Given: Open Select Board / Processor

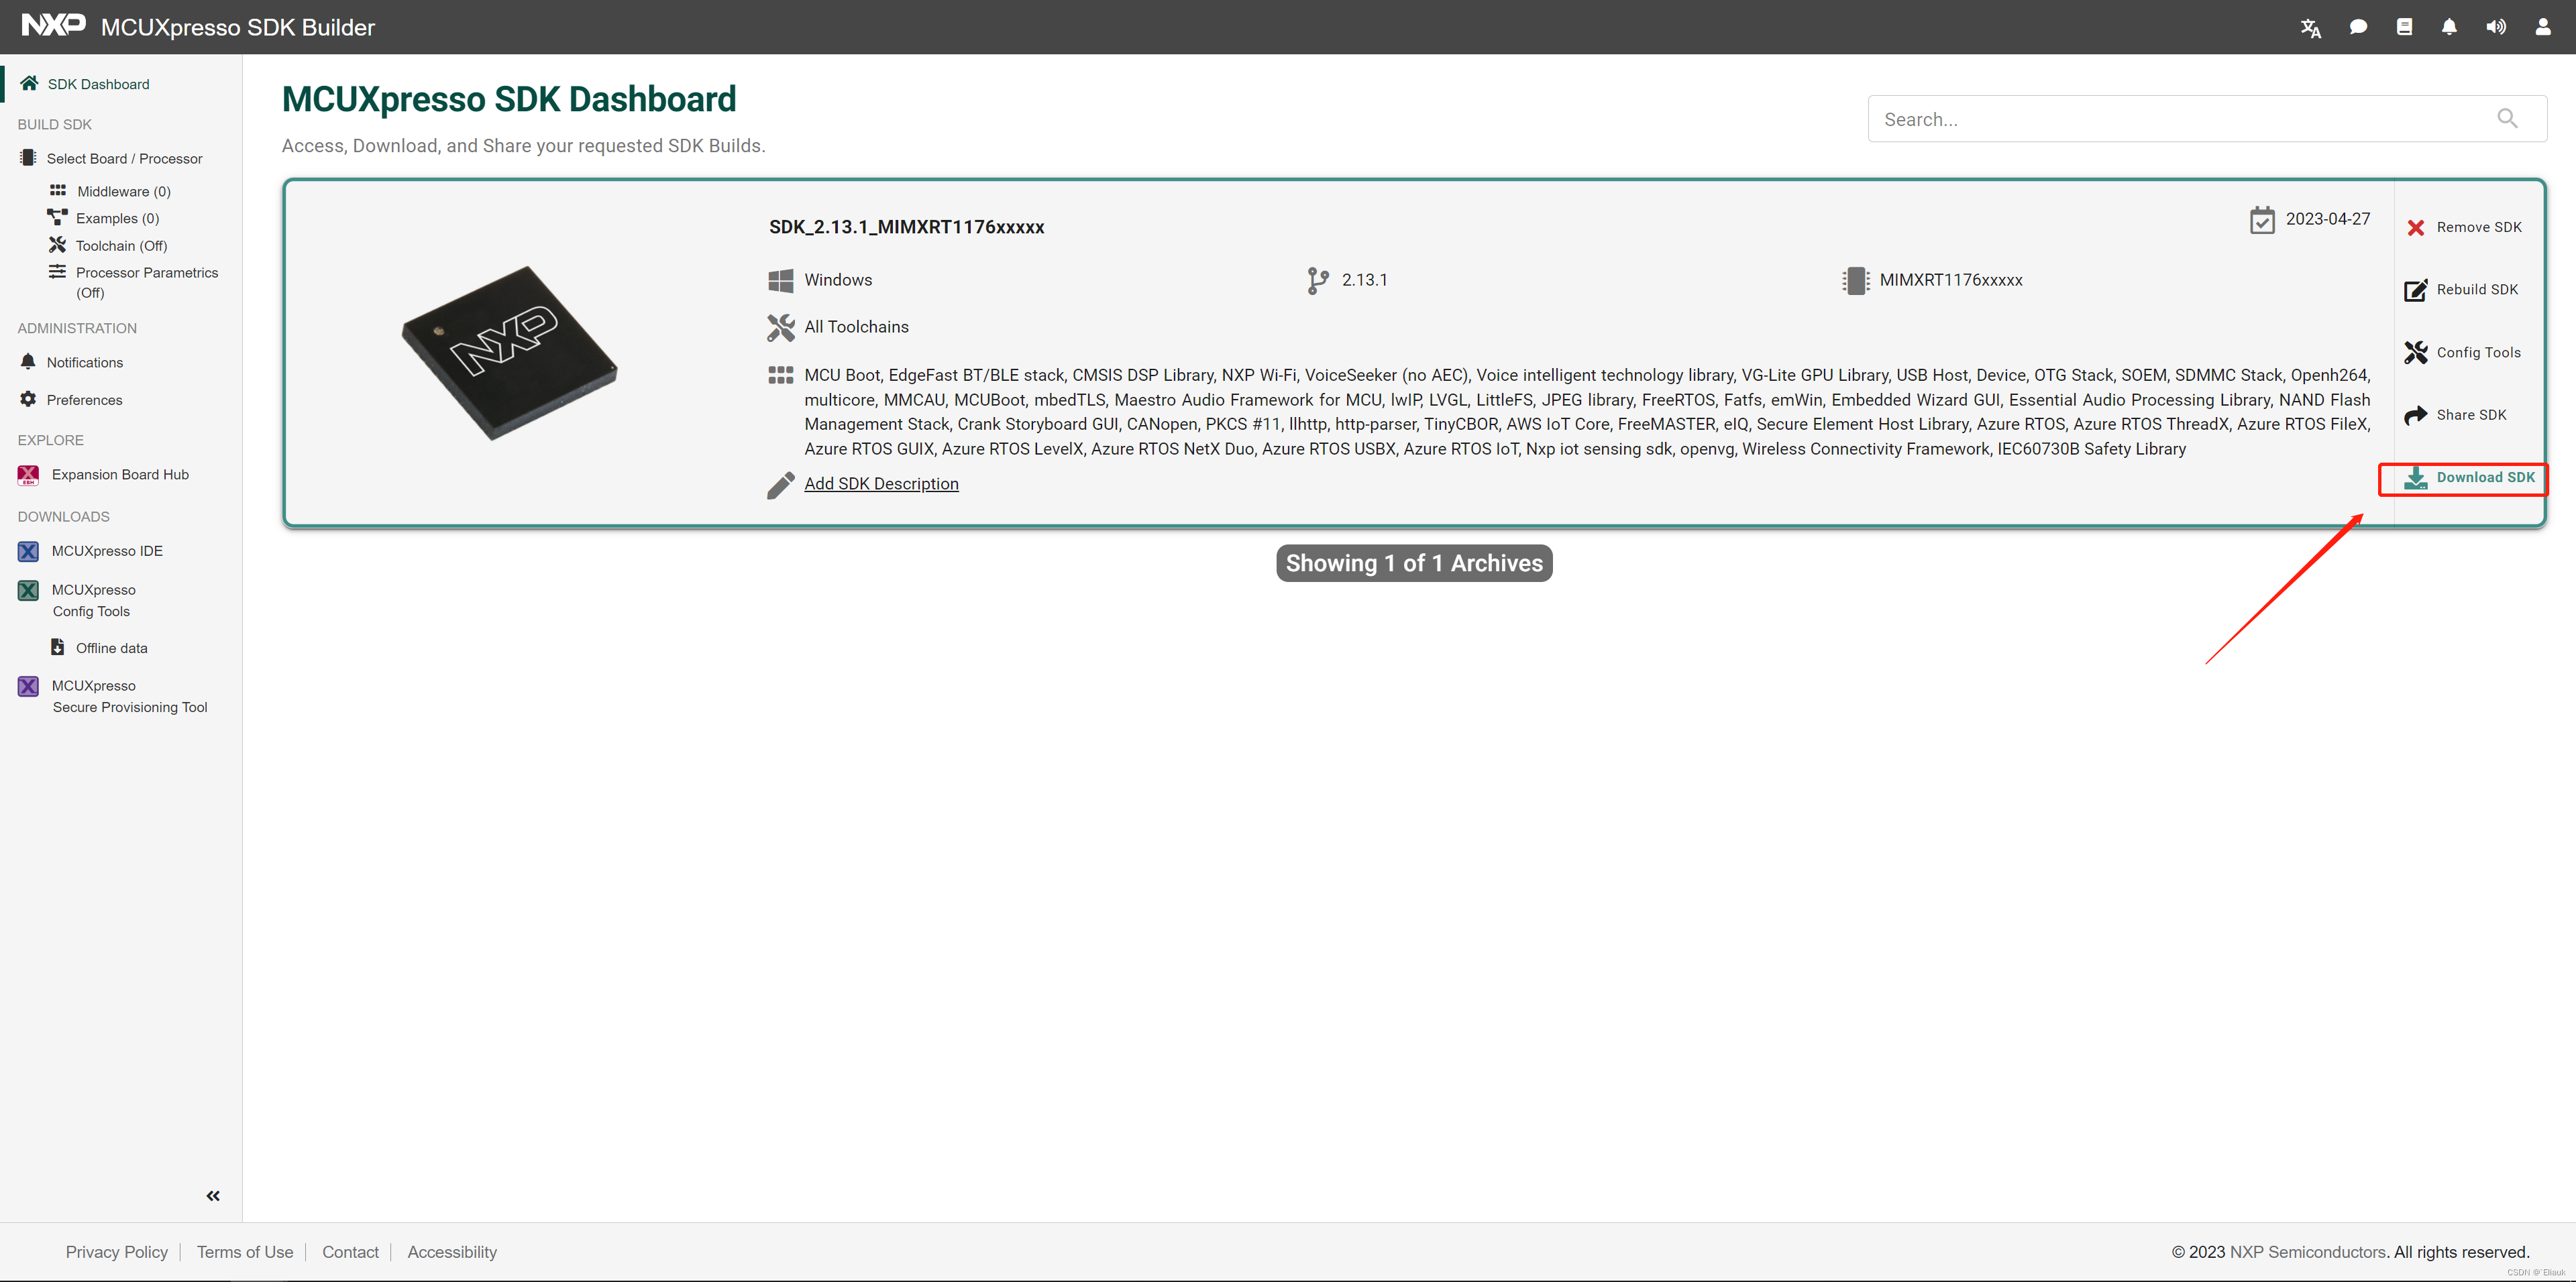Looking at the screenshot, I should 124,159.
